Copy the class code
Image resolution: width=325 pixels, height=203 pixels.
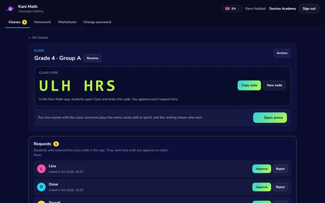pyautogui.click(x=249, y=85)
